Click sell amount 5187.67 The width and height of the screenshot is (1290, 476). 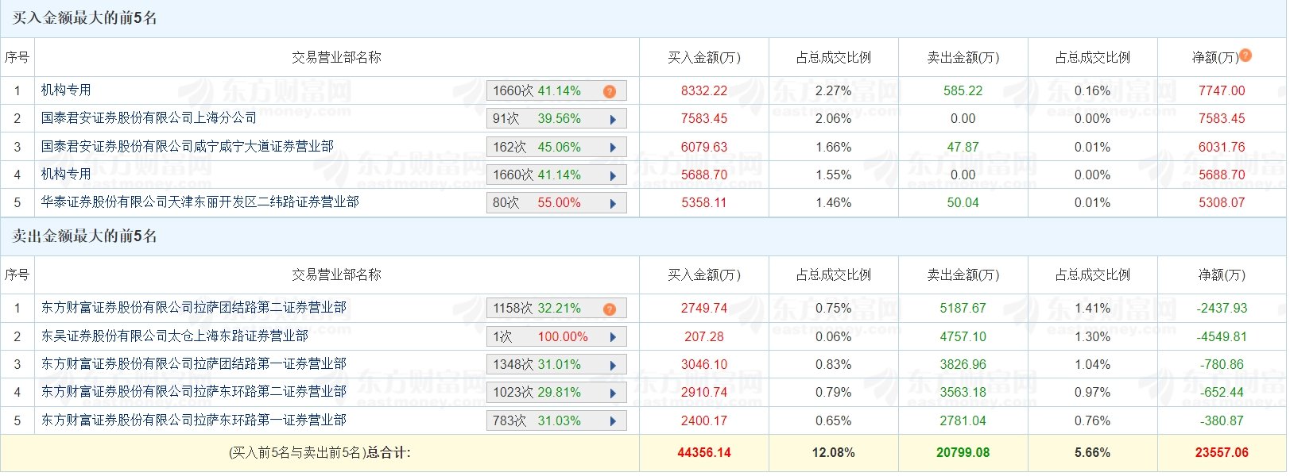pos(963,309)
